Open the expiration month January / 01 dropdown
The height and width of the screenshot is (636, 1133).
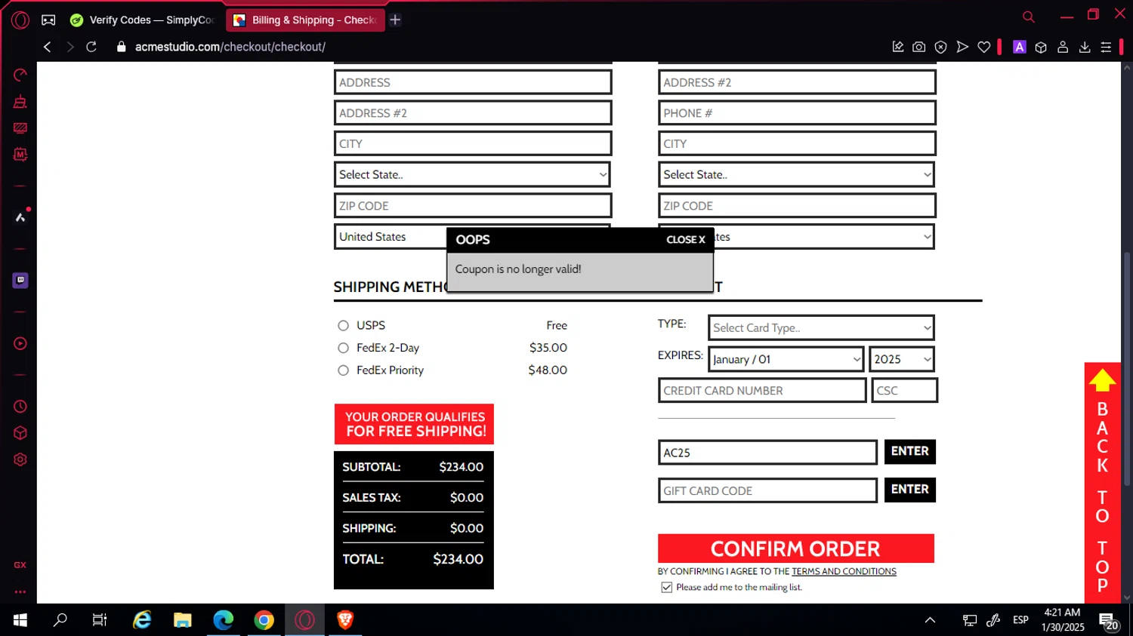coord(786,359)
